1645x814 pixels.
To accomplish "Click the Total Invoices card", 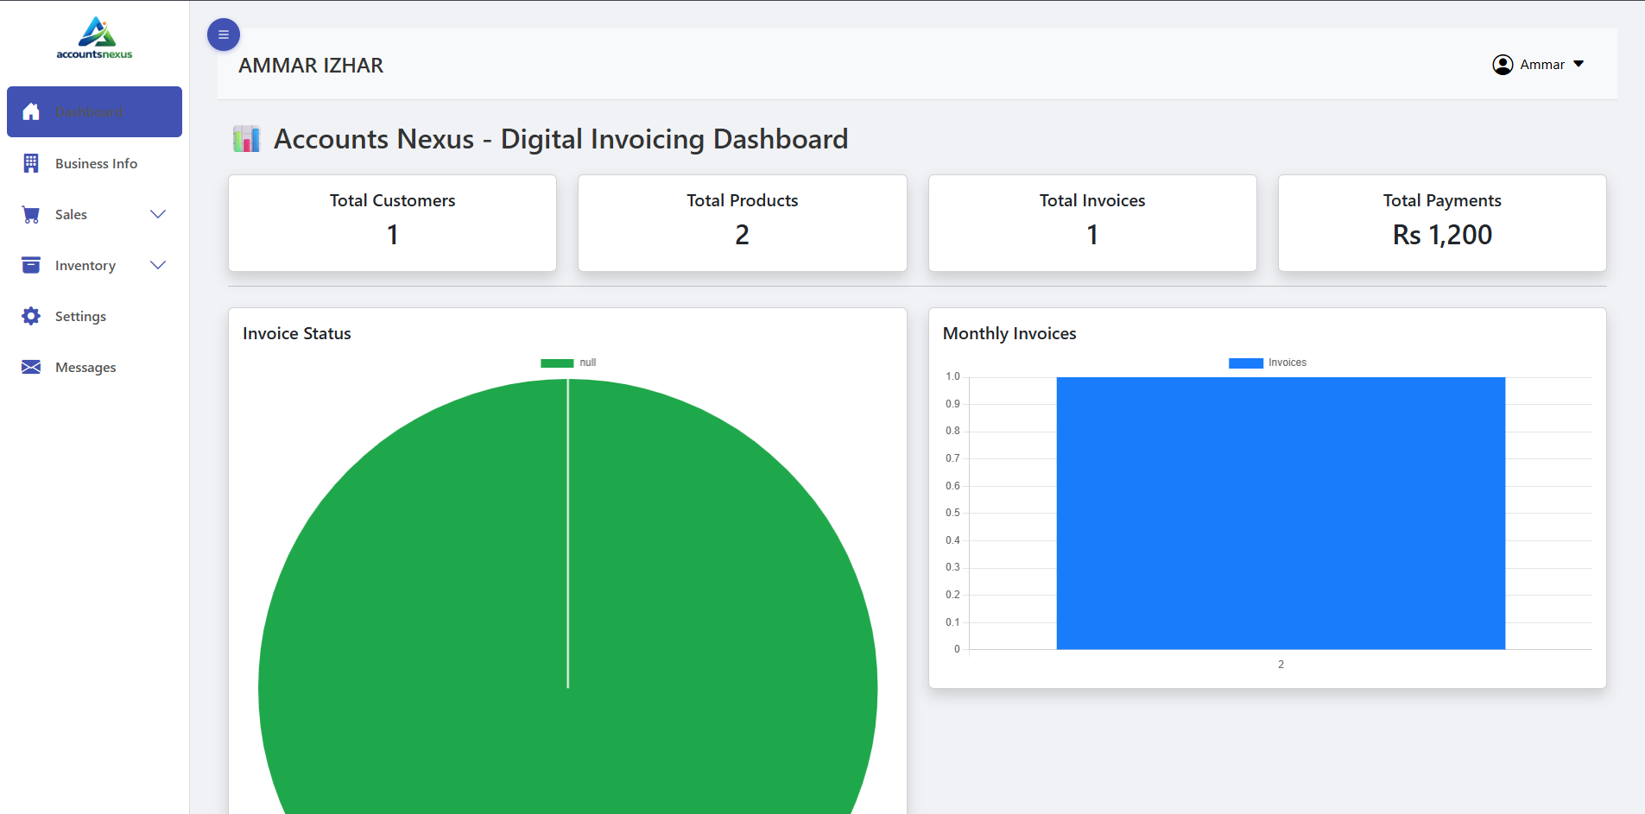I will (1092, 223).
